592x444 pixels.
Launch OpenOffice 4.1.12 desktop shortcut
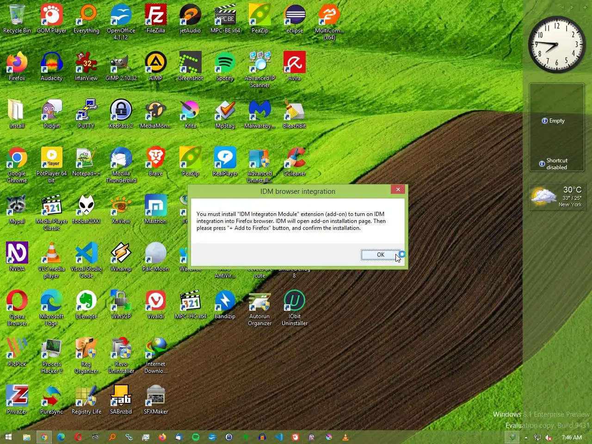tap(121, 22)
